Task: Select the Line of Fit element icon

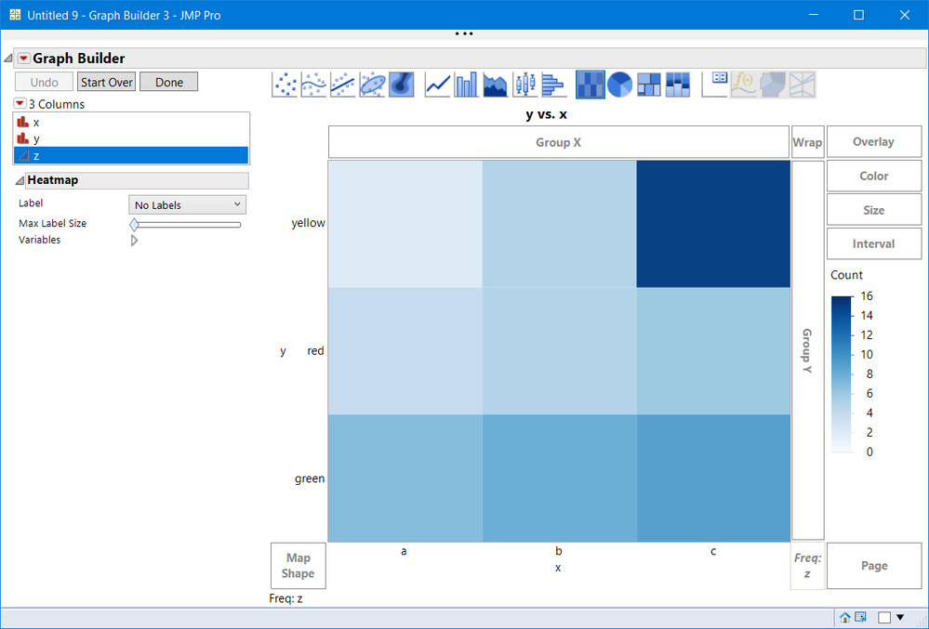Action: [x=342, y=84]
